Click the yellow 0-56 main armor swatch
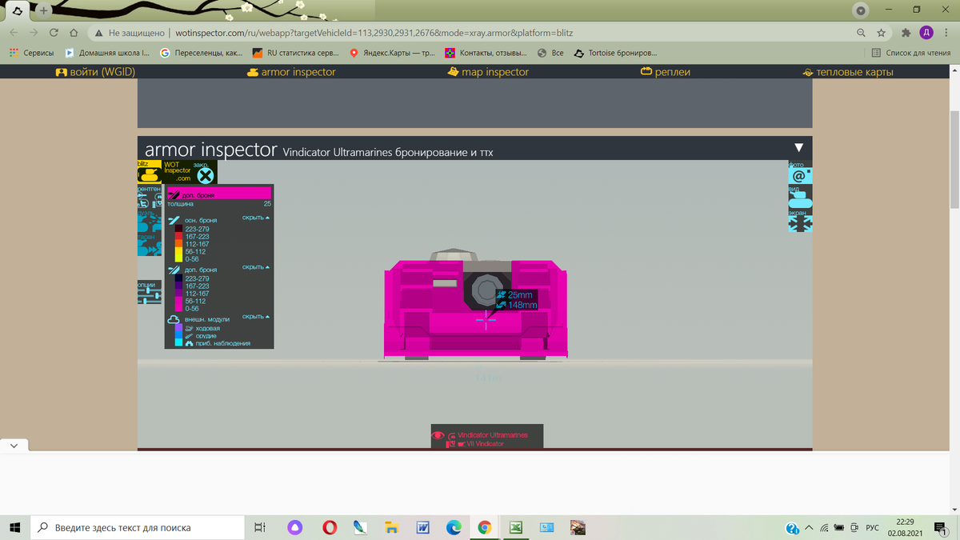Screen dimensions: 960x540 179,259
